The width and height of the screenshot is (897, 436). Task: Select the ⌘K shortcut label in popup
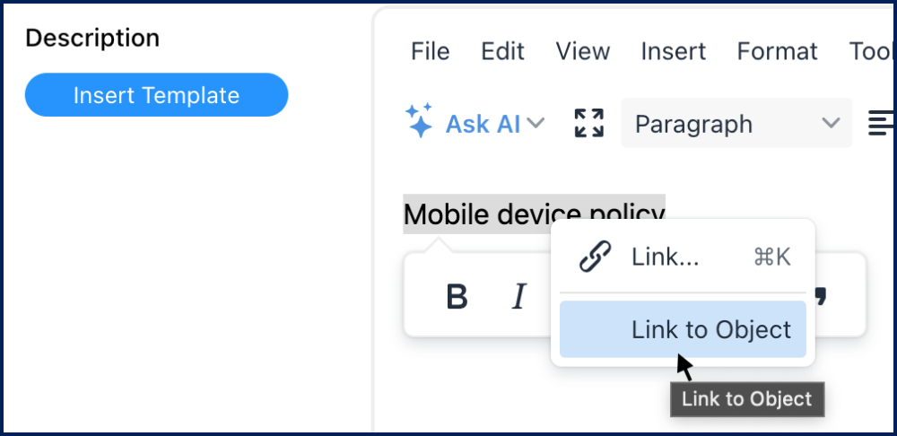771,257
